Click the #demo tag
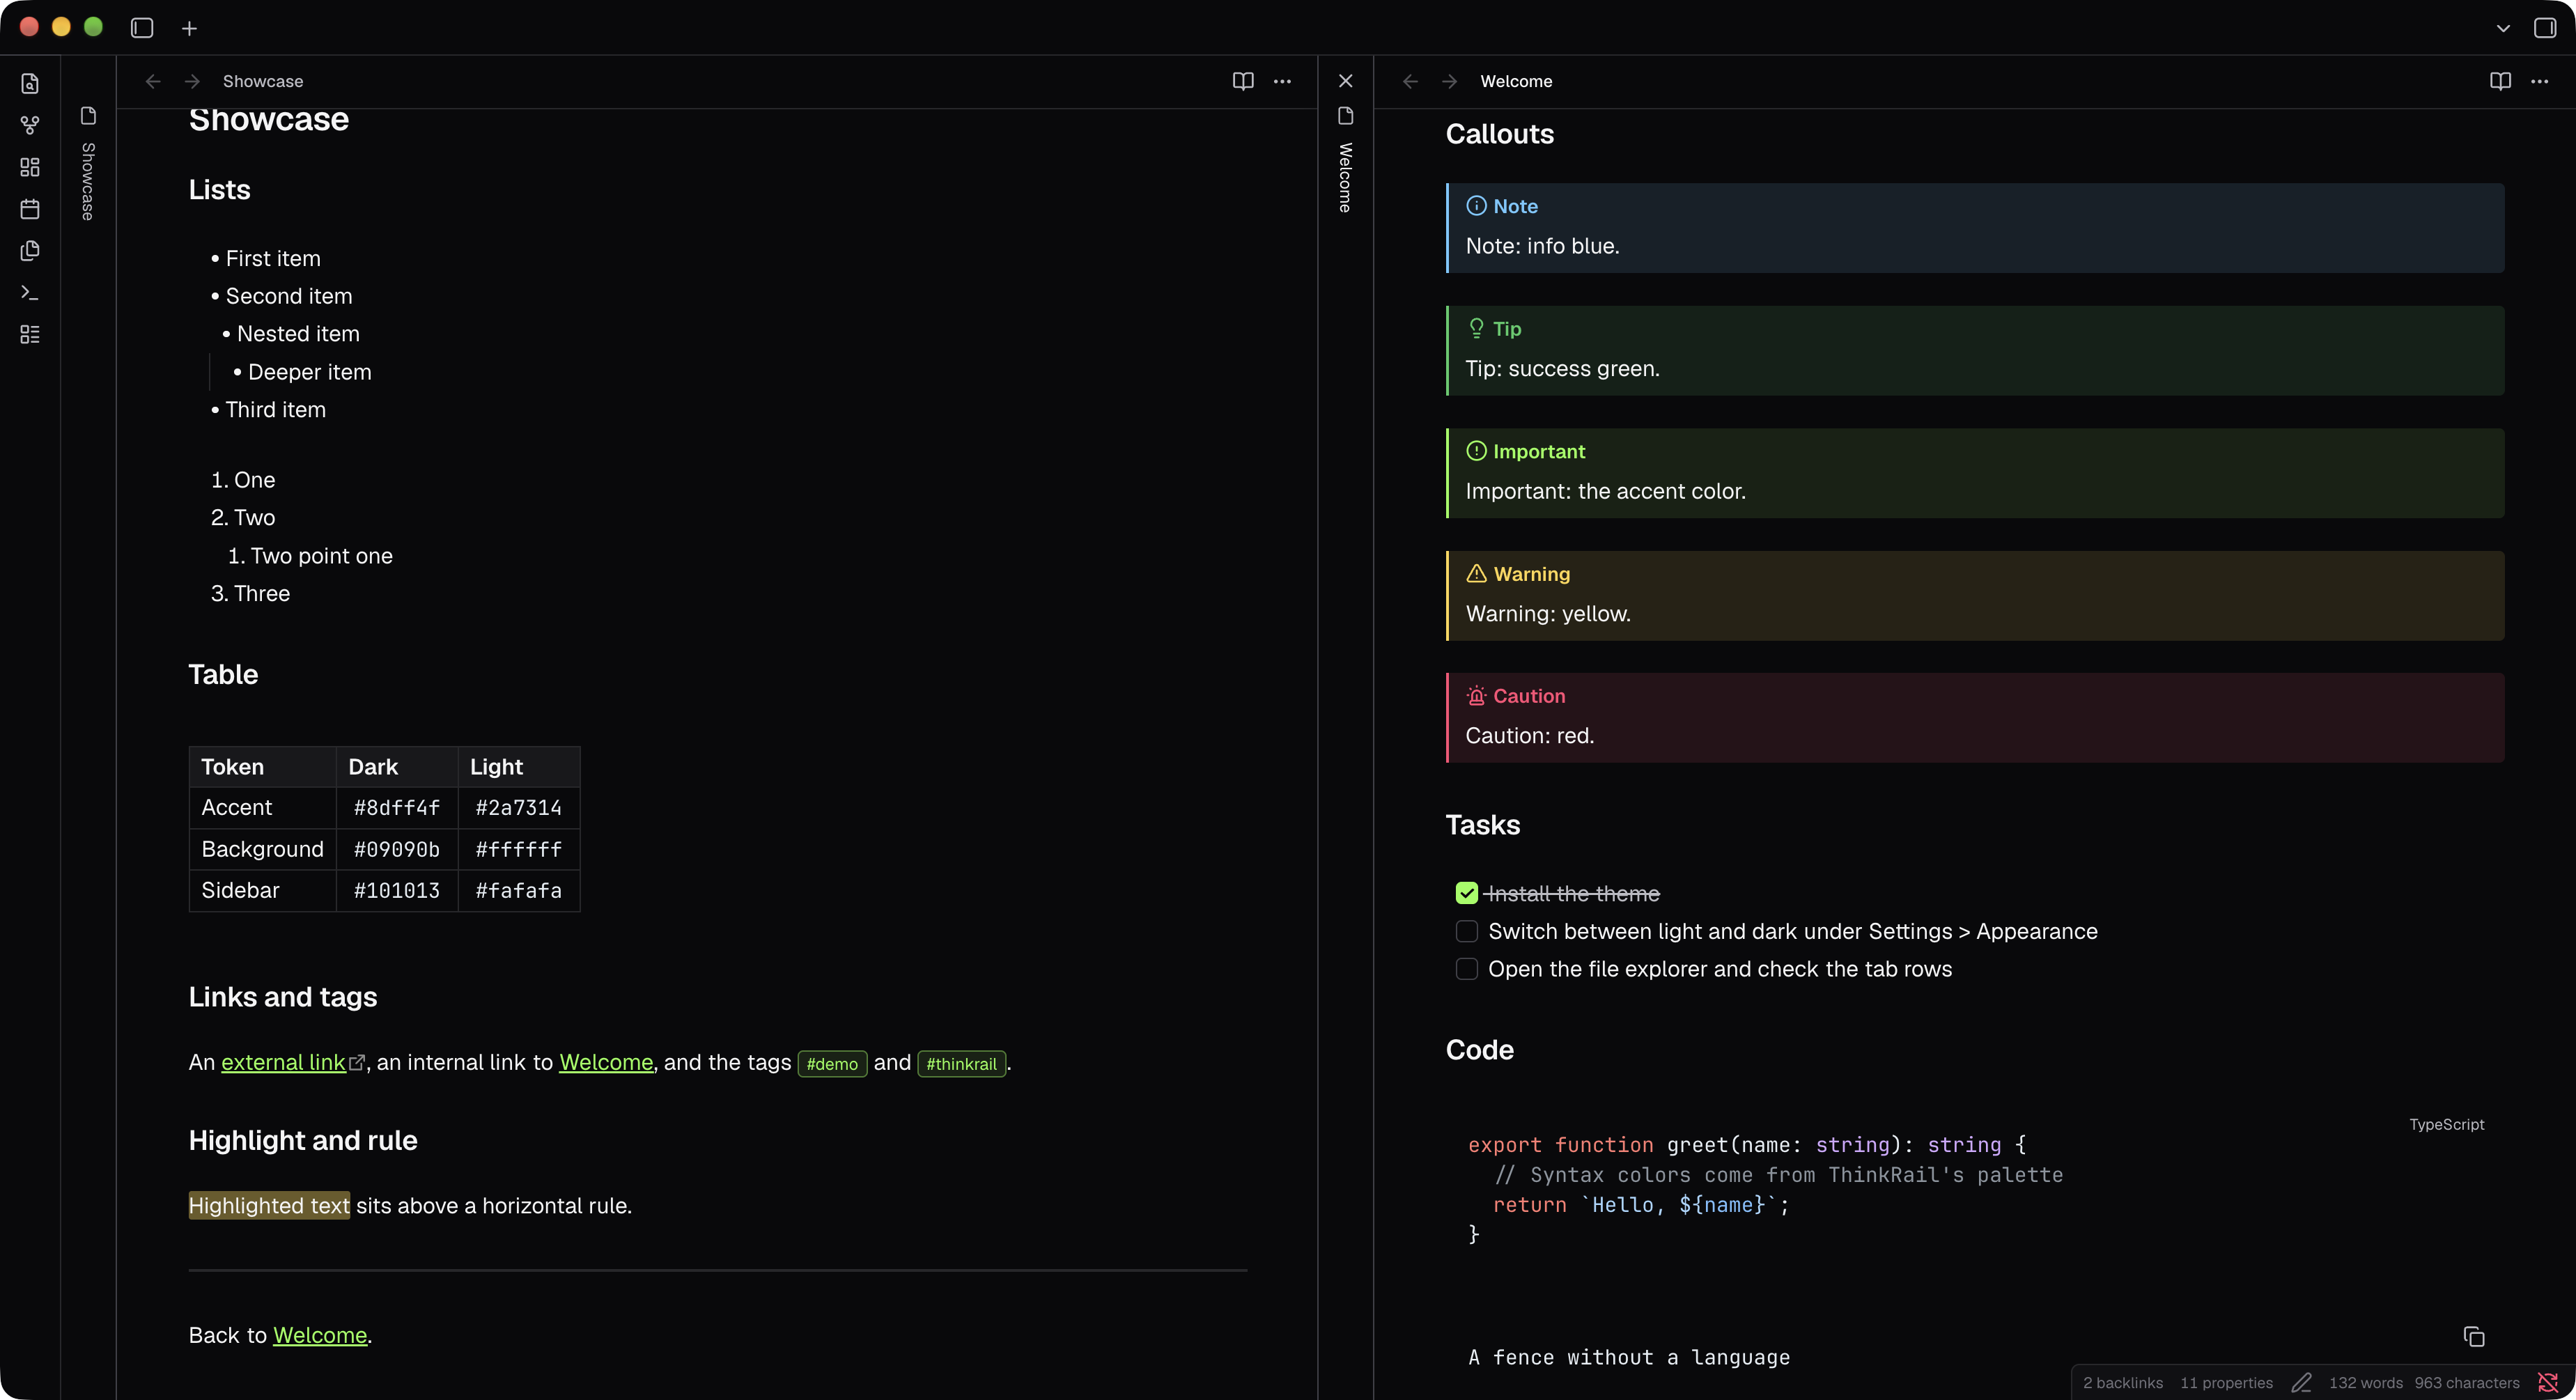2576x1400 pixels. click(832, 1063)
